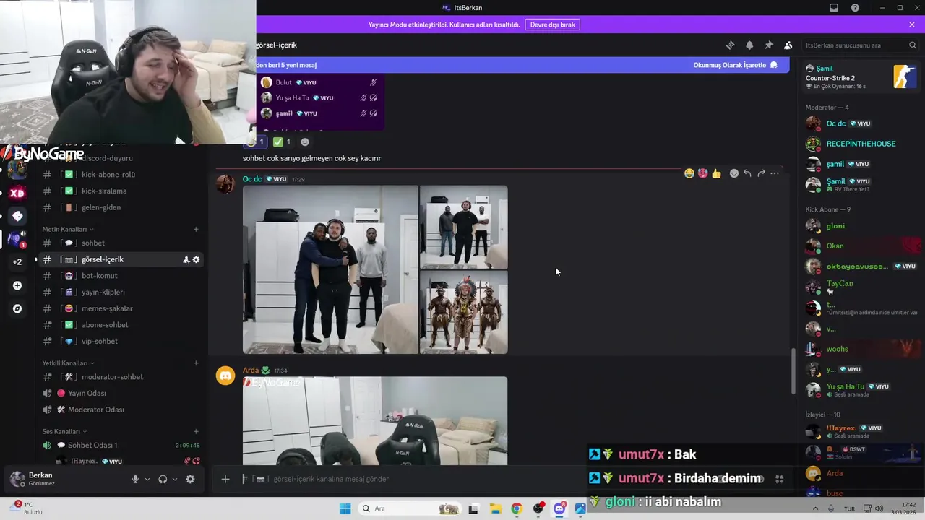Open the help question mark icon
Screen dimensions: 925x520
click(856, 7)
